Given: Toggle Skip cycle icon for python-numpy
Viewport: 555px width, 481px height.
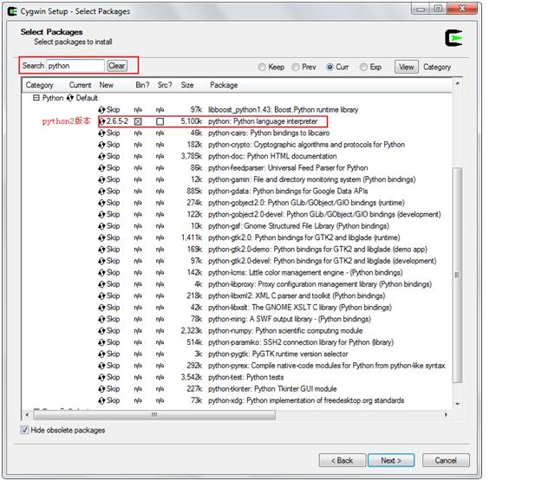Looking at the screenshot, I should tap(102, 331).
